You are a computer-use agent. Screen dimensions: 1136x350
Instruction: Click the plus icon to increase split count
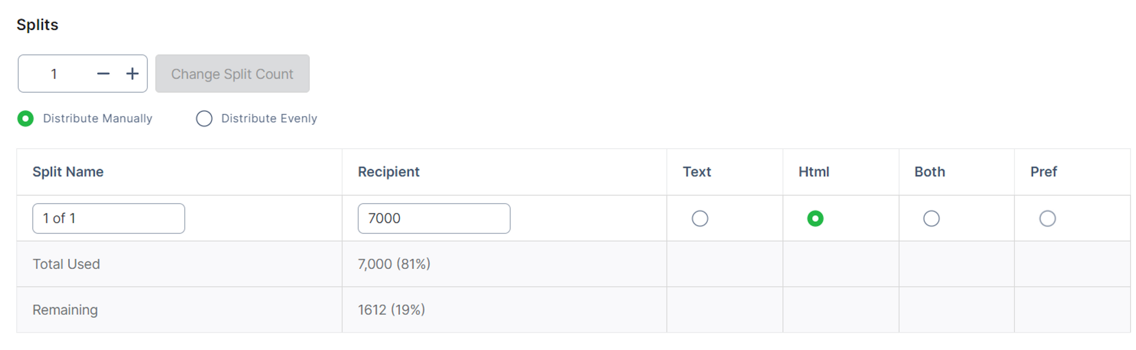pyautogui.click(x=132, y=74)
